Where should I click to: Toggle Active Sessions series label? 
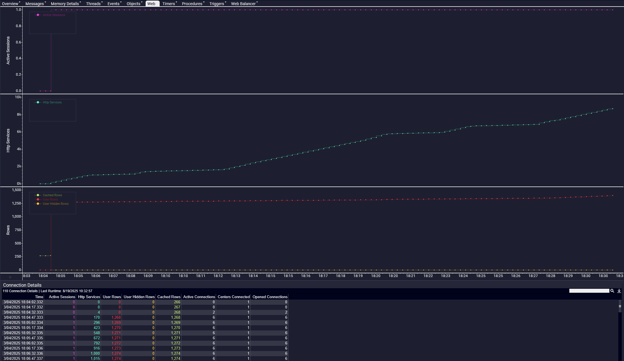click(54, 15)
